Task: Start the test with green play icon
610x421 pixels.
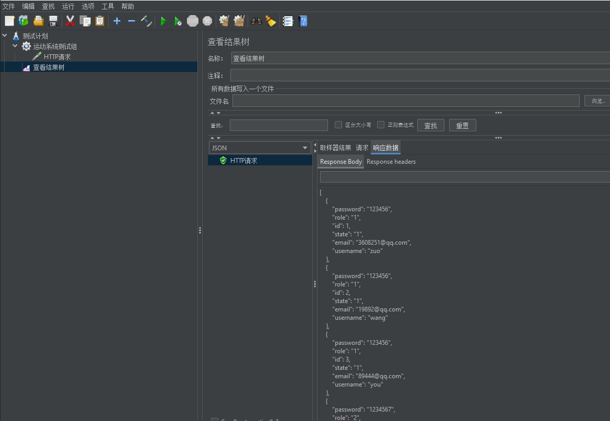Action: (x=163, y=21)
